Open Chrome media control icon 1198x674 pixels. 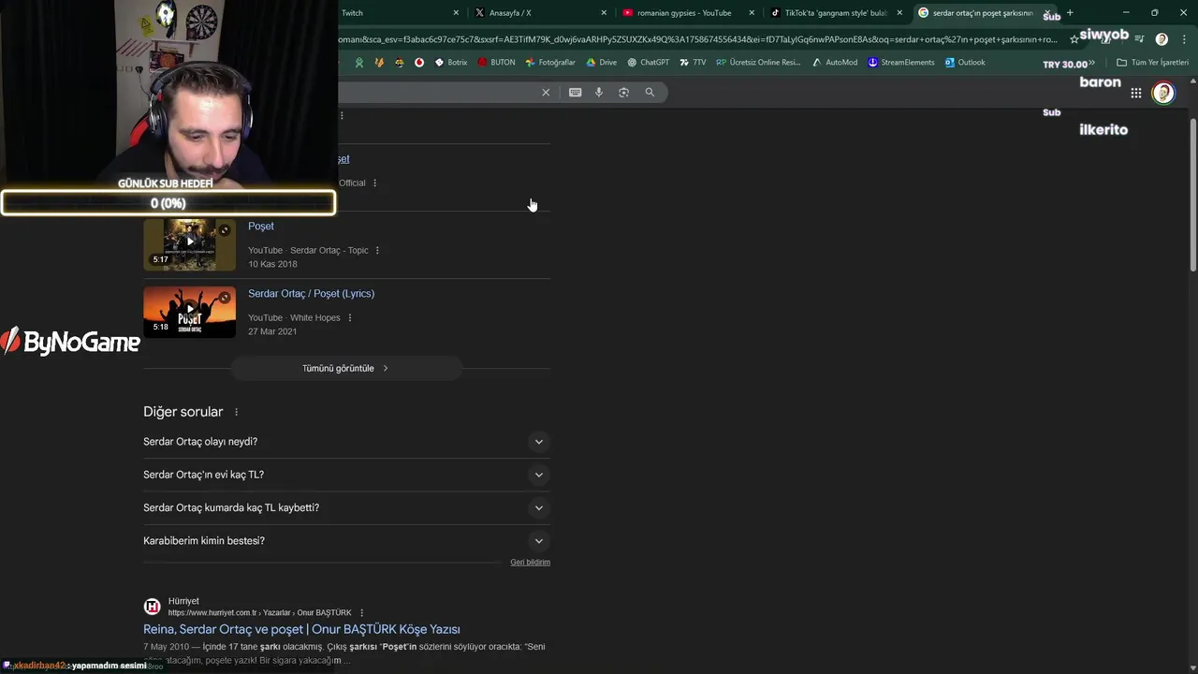[x=1139, y=39]
